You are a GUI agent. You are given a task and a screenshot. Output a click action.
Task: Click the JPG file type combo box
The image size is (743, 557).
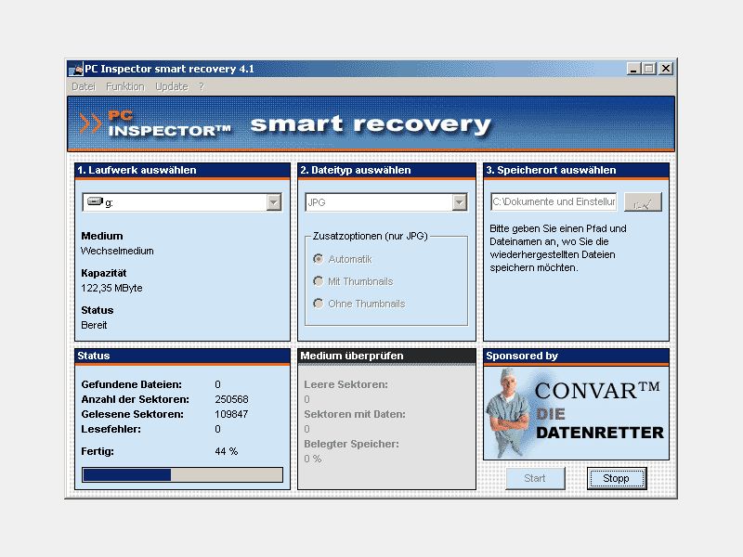coord(386,202)
